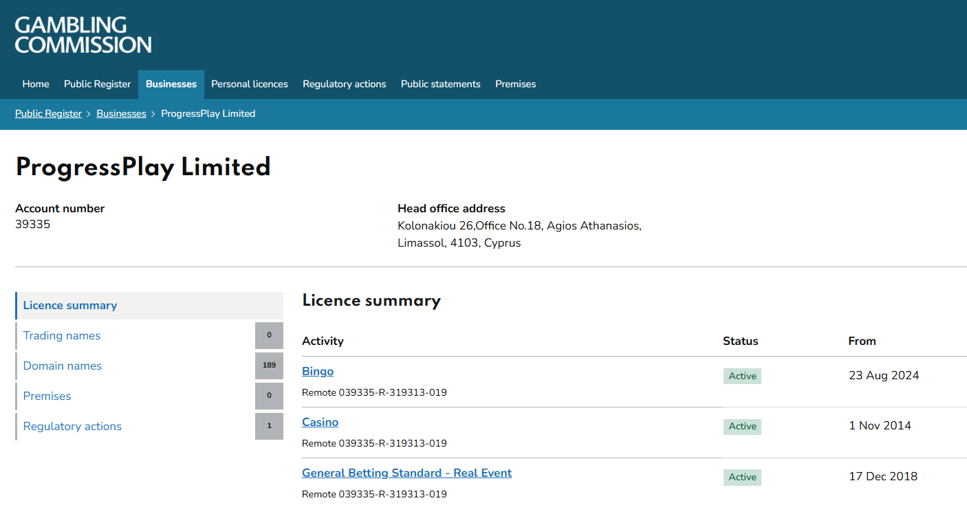Click ProgressPlay Limited breadcrumb text
The height and width of the screenshot is (505, 967).
[208, 113]
